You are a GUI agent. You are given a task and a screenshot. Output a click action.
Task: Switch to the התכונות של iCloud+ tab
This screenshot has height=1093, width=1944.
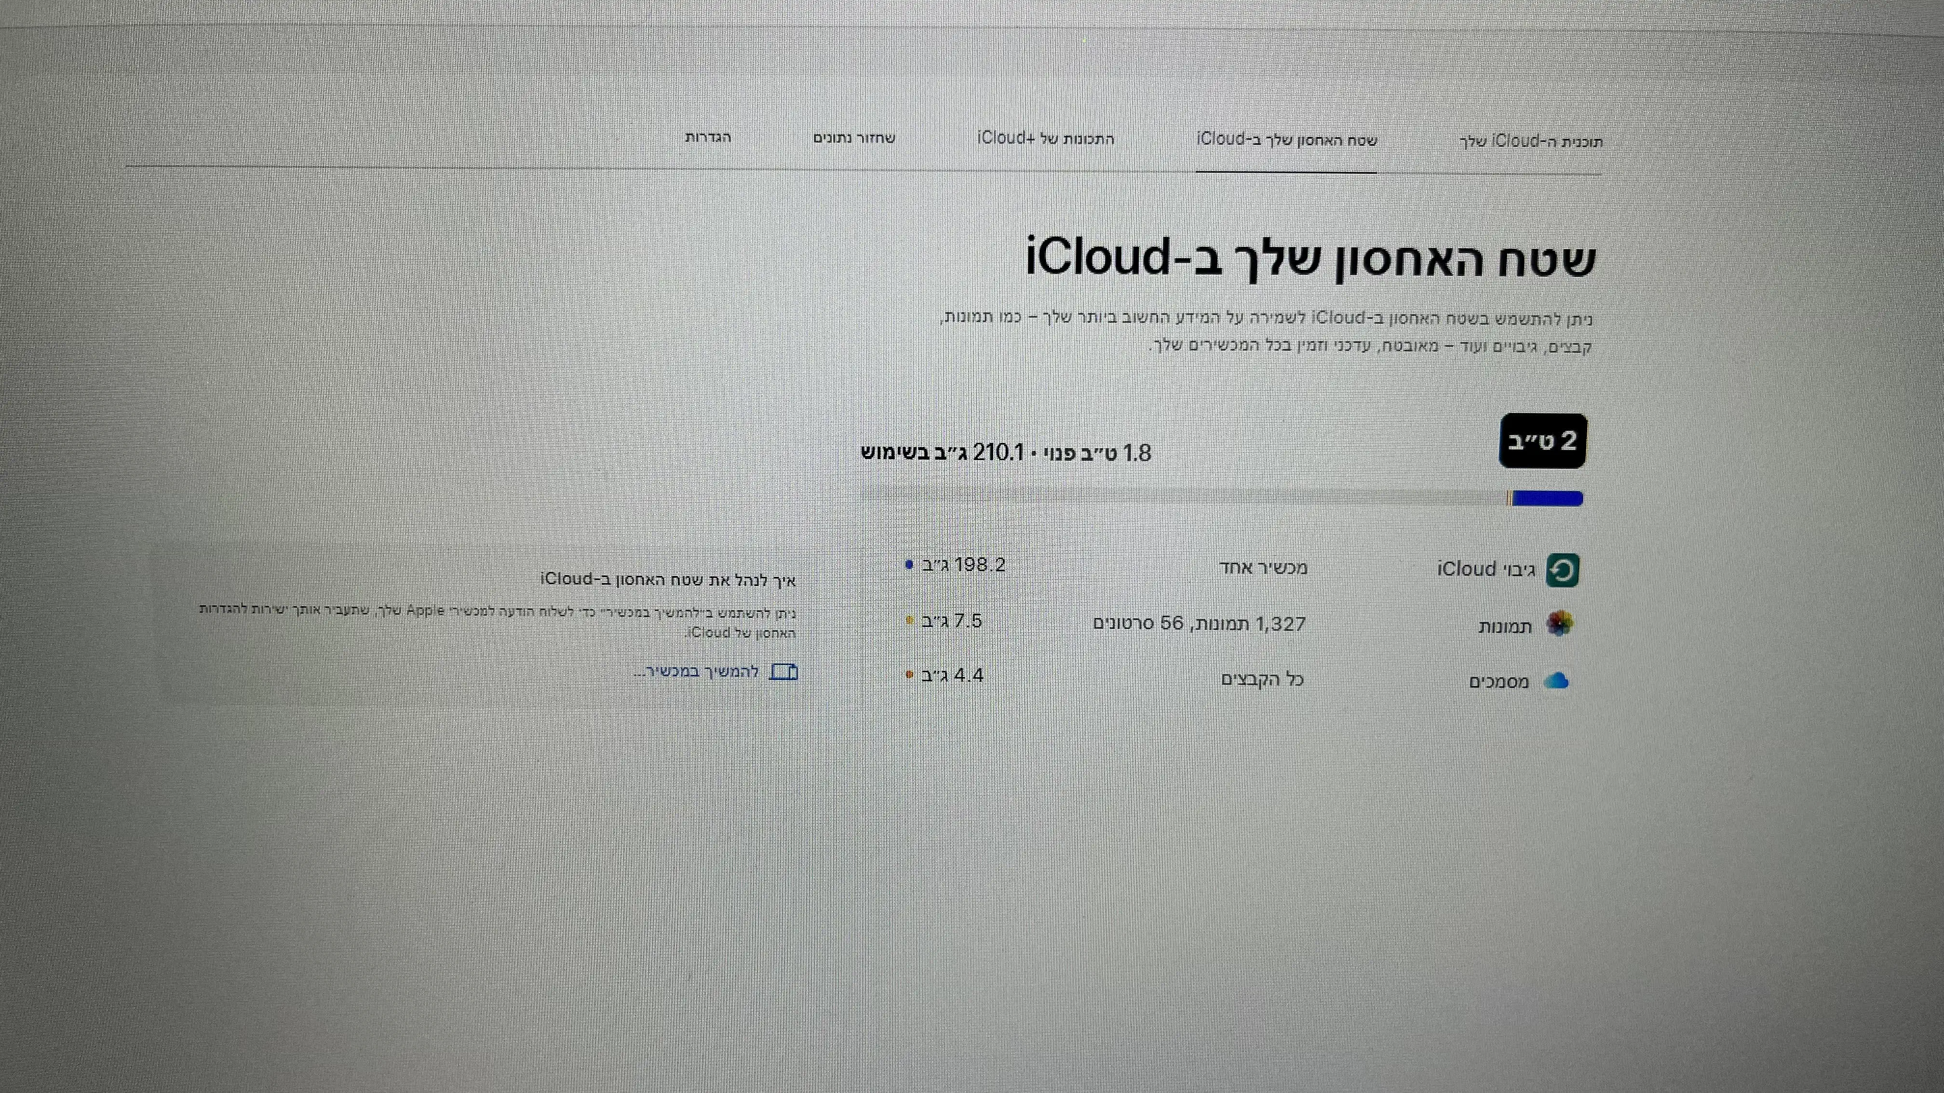click(x=1046, y=138)
